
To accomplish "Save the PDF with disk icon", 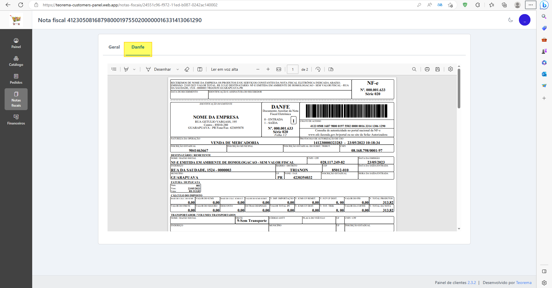I will pyautogui.click(x=438, y=69).
